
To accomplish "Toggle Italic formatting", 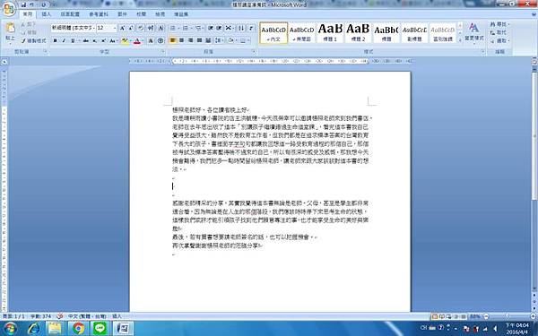I will [x=64, y=40].
